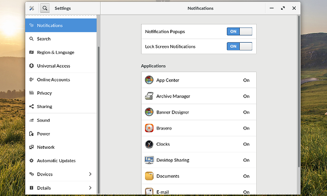
Task: Expand the Devices submenu arrow
Action: (x=90, y=174)
